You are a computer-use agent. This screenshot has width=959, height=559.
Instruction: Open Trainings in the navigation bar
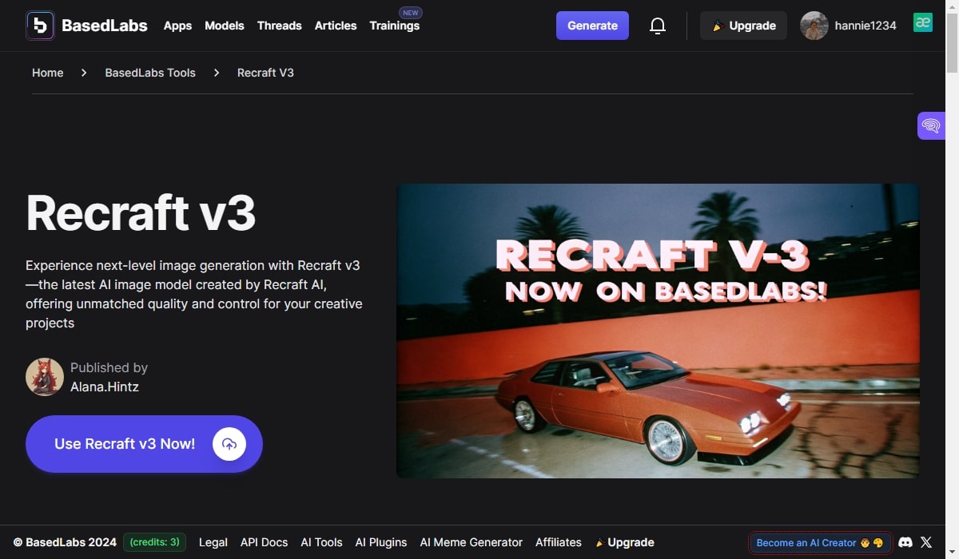(x=394, y=26)
